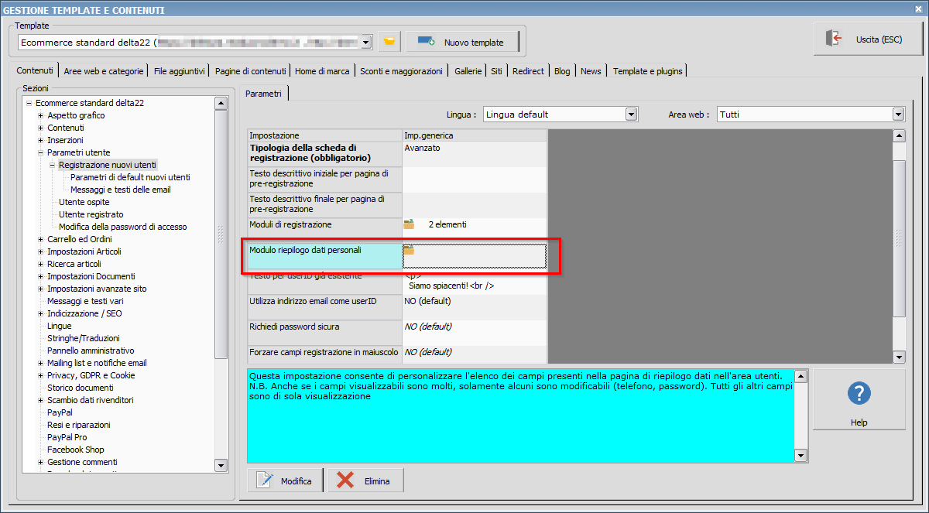Viewport: 929px width, 513px height.
Task: Click the Uscita (ESC) button label
Action: (879, 39)
